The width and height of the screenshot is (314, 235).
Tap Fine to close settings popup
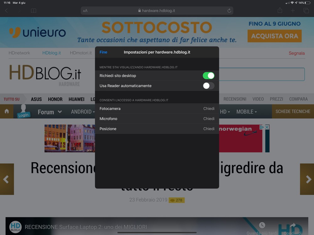point(103,52)
